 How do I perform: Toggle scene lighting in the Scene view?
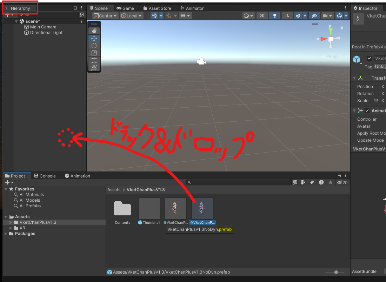pos(275,16)
